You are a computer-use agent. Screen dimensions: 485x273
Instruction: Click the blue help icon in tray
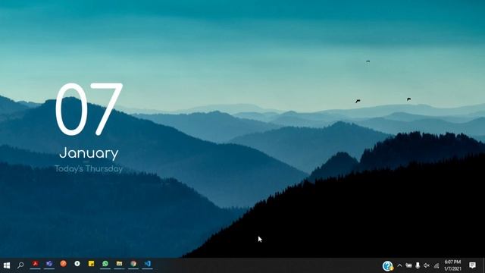click(x=387, y=266)
